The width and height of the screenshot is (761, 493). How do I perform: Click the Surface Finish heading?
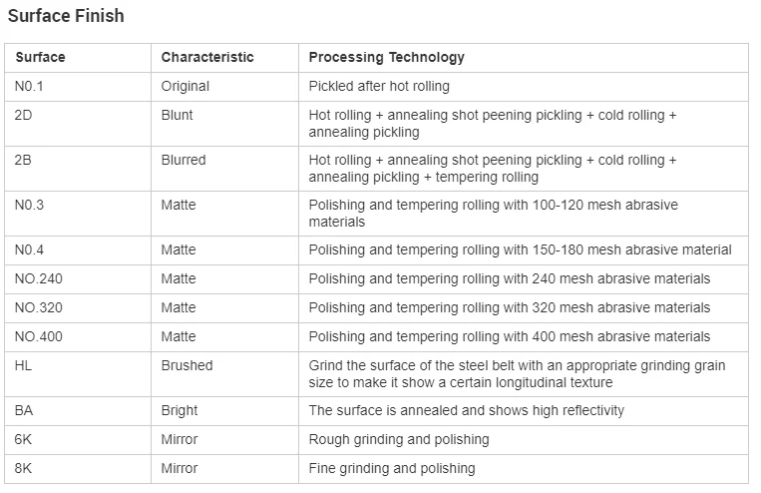tap(66, 17)
